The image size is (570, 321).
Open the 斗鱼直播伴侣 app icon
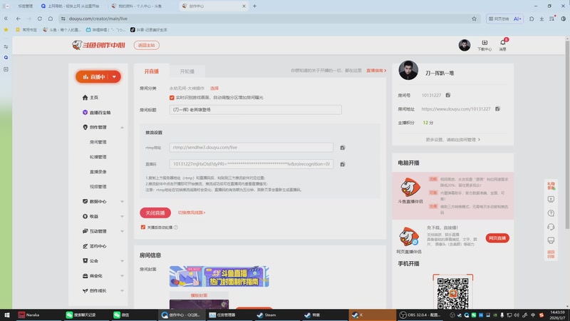coord(410,188)
